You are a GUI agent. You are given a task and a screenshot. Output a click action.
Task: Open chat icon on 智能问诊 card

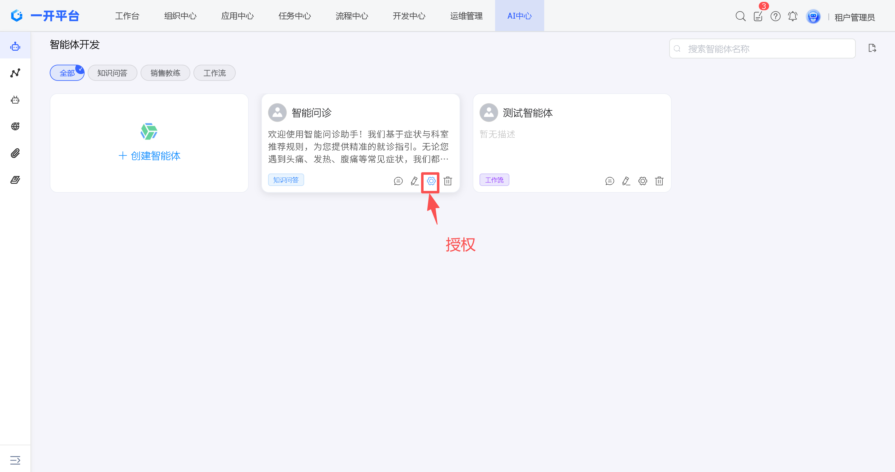click(x=398, y=181)
